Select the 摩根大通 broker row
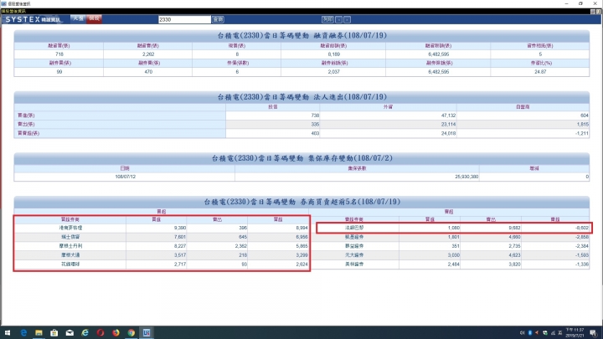The width and height of the screenshot is (603, 339). (162, 255)
